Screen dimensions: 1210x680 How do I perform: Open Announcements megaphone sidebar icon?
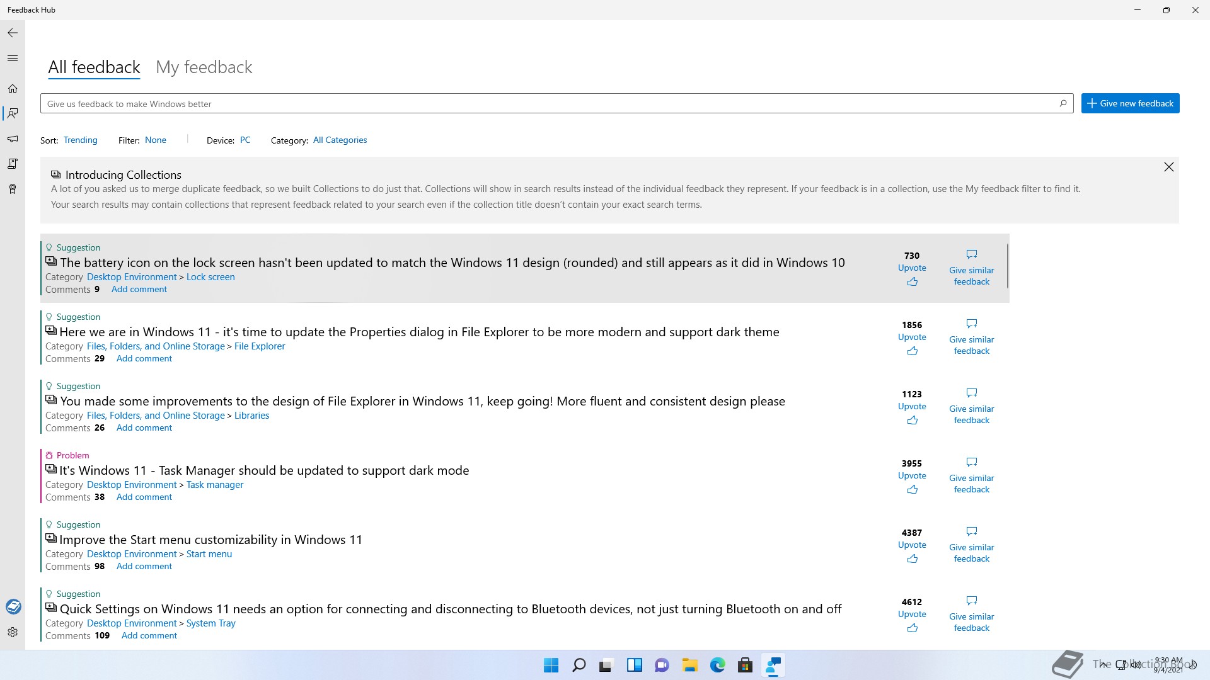13,139
